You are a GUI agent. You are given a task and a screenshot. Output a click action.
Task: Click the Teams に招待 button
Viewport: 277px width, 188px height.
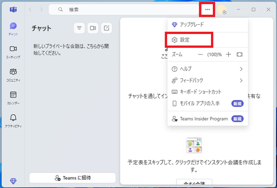72,178
